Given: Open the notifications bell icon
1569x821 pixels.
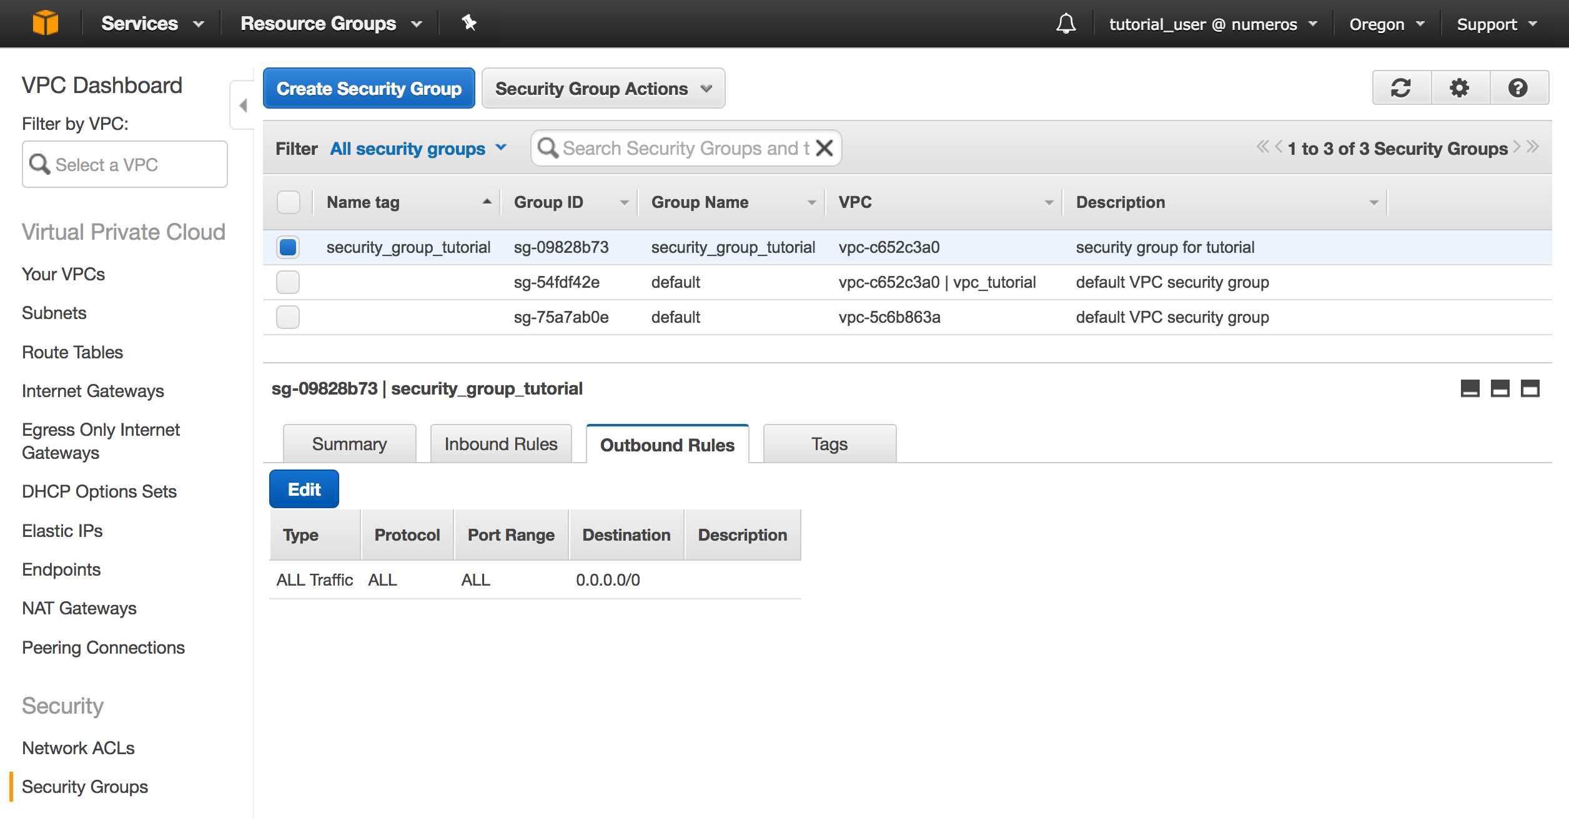Looking at the screenshot, I should click(x=1066, y=24).
